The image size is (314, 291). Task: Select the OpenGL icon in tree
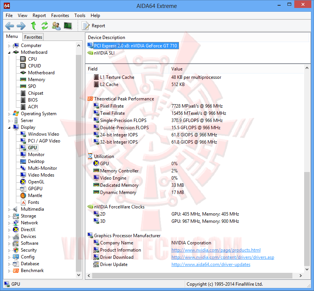23,182
